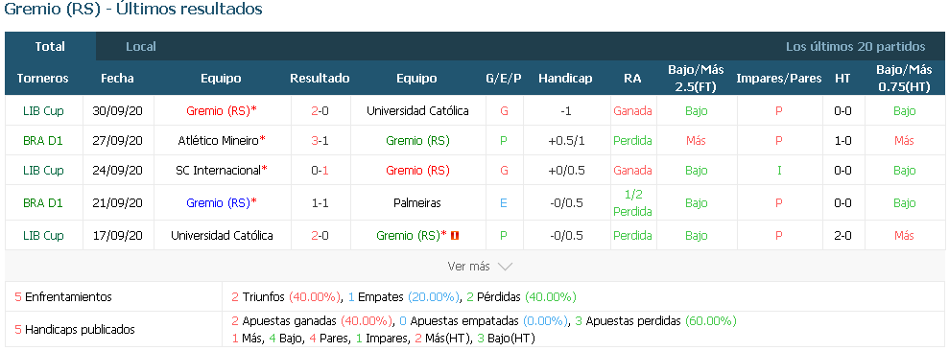
Task: Expand the Ver más chevron arrow
Action: (505, 267)
